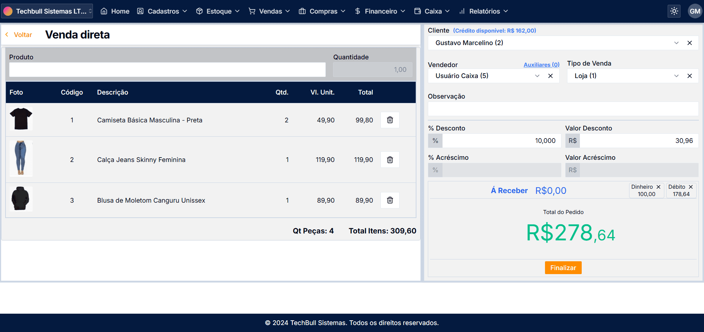Image resolution: width=704 pixels, height=332 pixels.
Task: Clear the Vendedor Usuário Caixa selection
Action: (x=550, y=76)
